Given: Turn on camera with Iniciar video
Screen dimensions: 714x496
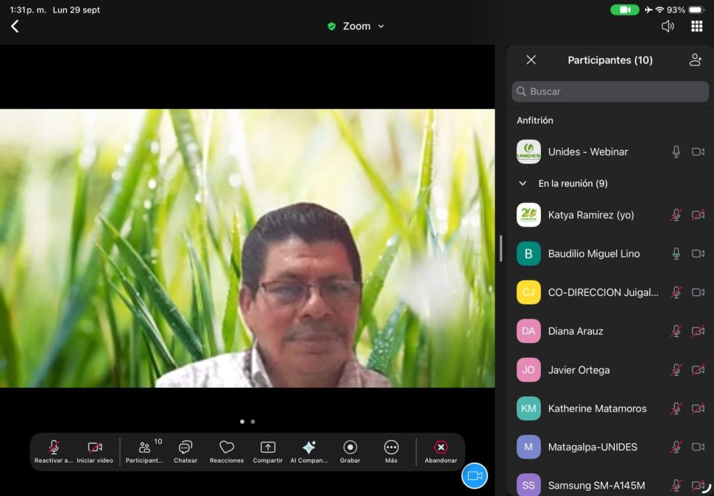Looking at the screenshot, I should tap(95, 448).
